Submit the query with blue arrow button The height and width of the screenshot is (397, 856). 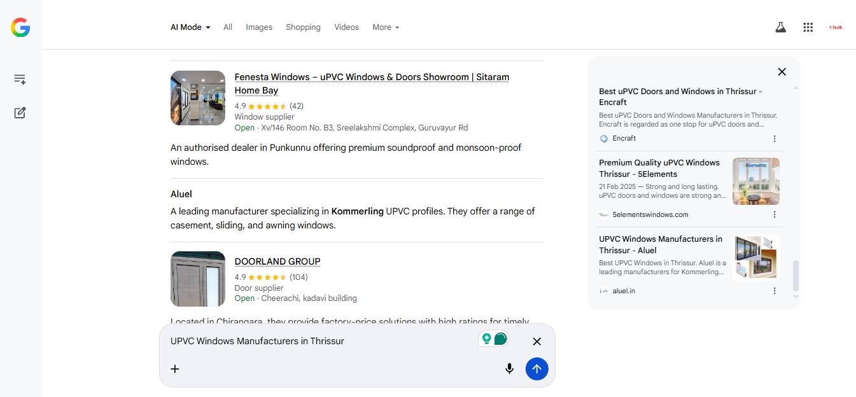coord(537,368)
